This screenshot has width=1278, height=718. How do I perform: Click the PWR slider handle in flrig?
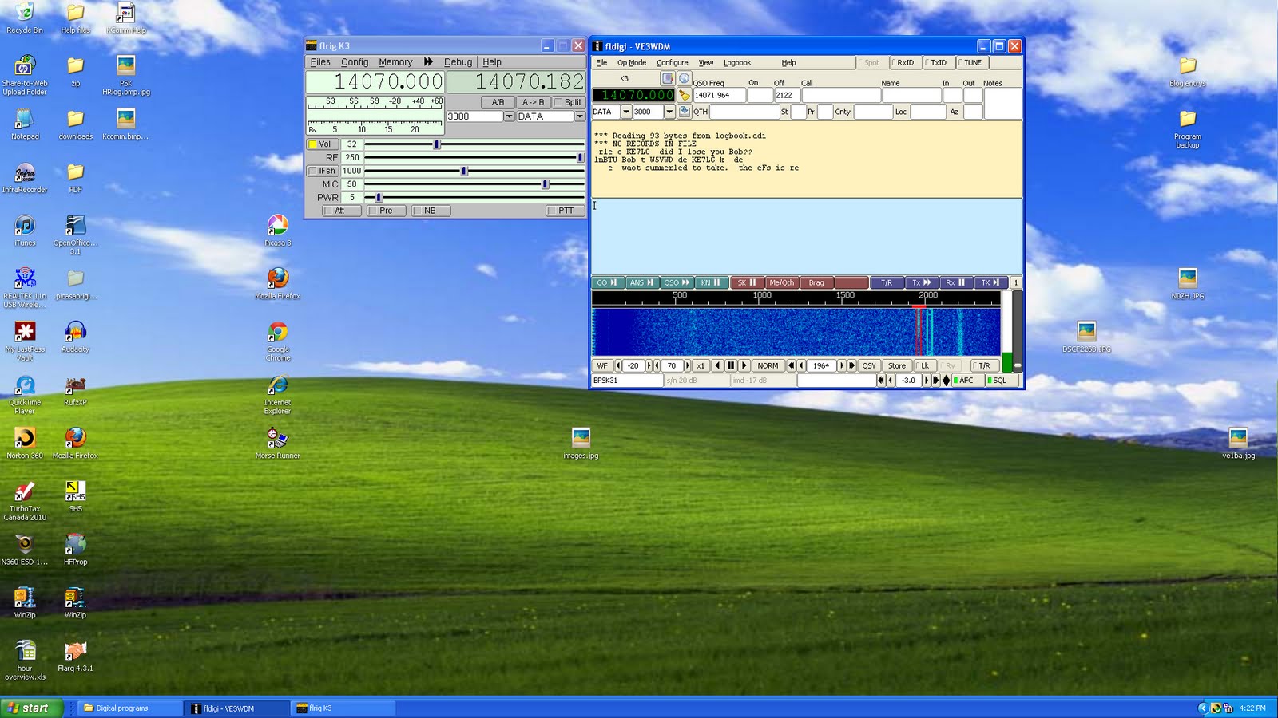(379, 197)
